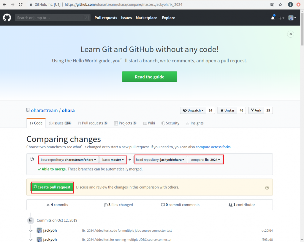The height and width of the screenshot is (242, 304).
Task: Open commit hash dc20fd4
Action: click(x=267, y=230)
